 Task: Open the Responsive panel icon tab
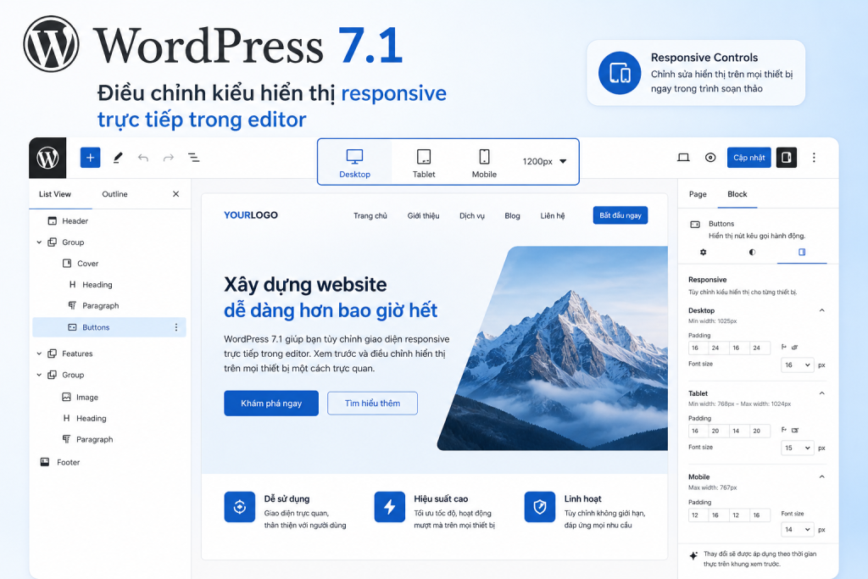tap(802, 252)
